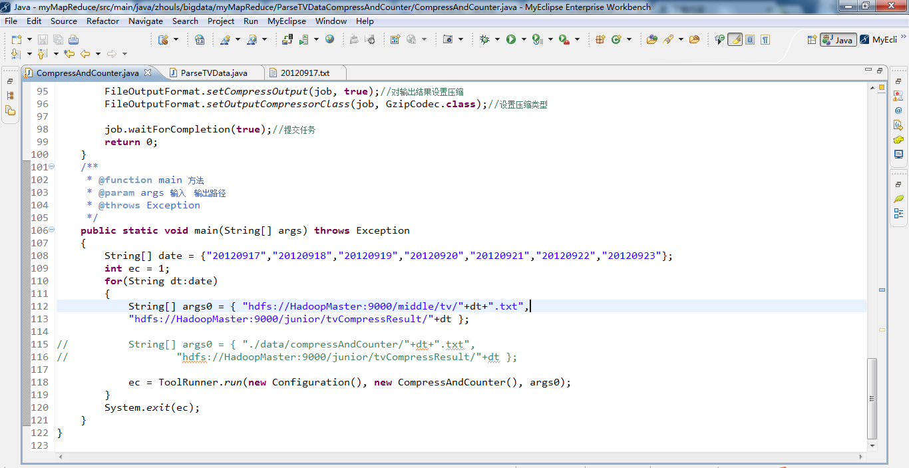Screen dimensions: 909x468
Task: Toggle Breadcrumb navigation button
Action: 719,40
